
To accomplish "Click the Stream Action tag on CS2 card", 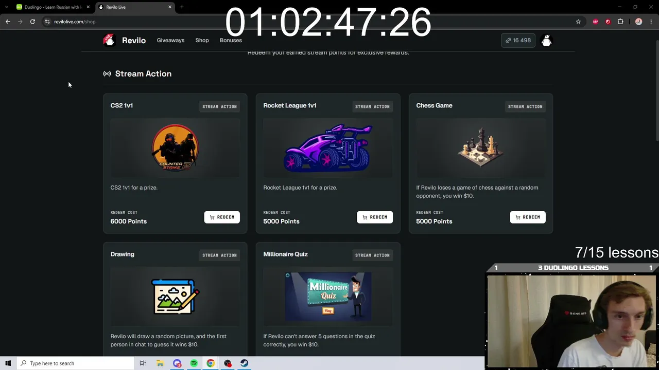I will 219,106.
